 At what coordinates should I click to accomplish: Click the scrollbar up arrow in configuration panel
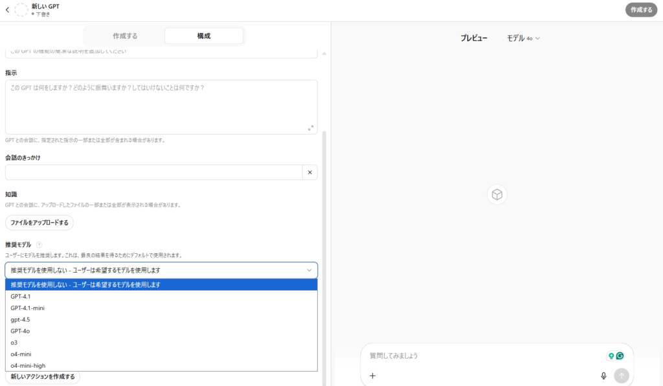point(324,53)
